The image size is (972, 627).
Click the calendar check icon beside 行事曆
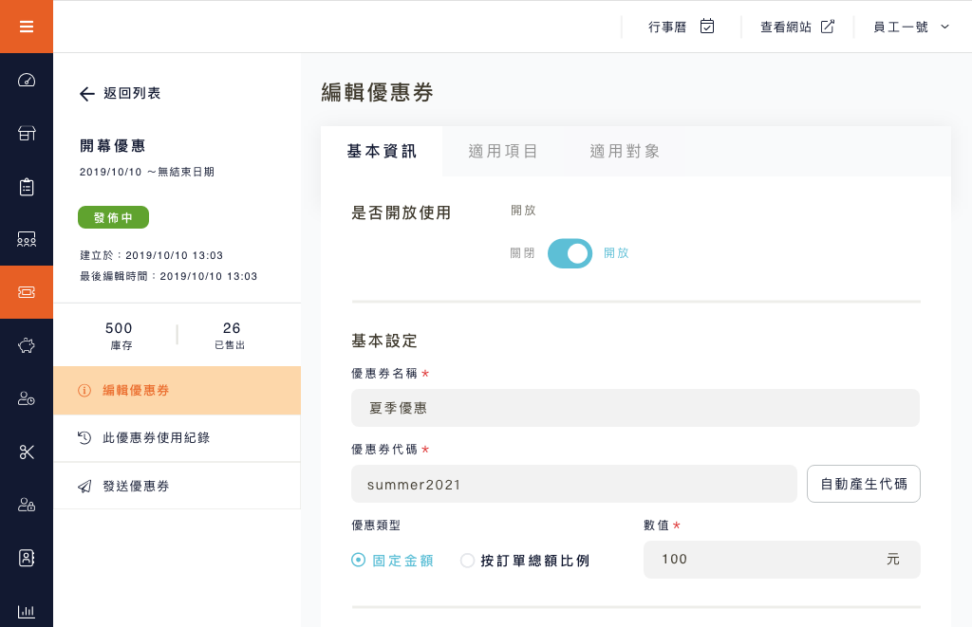tap(706, 26)
